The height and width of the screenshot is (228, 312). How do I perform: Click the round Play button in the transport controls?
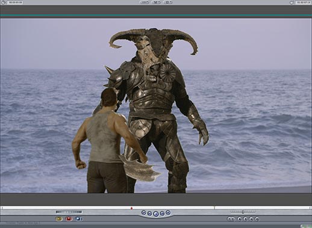156,214
